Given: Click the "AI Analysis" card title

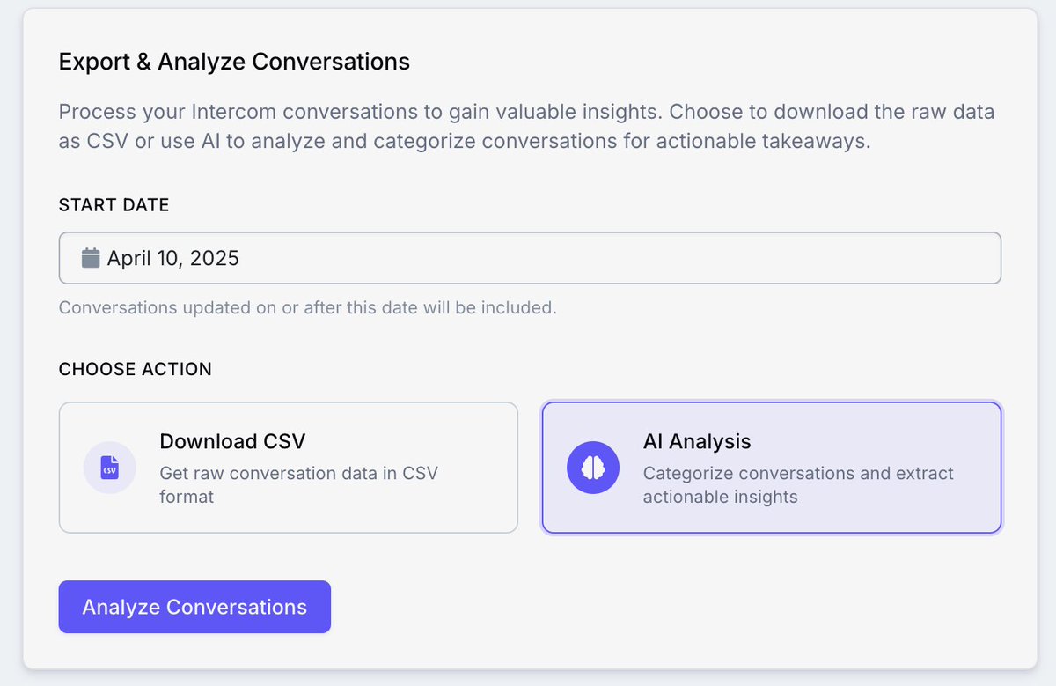Looking at the screenshot, I should click(x=697, y=441).
